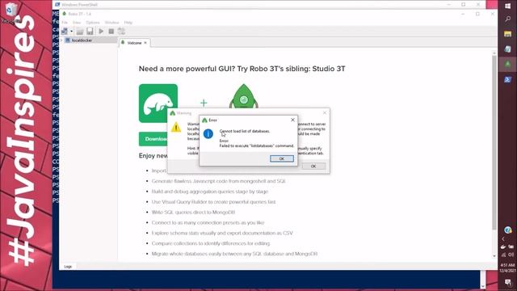
Task: Open the View menu
Action: (77, 23)
